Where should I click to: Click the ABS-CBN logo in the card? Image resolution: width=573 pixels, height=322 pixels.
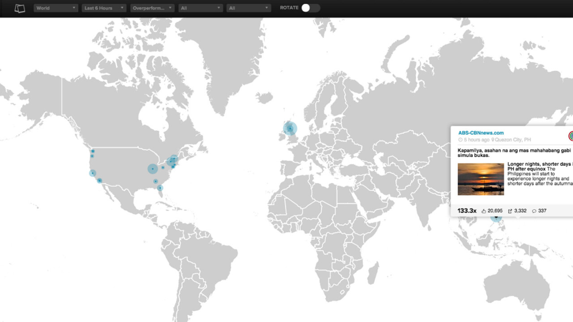pos(571,136)
